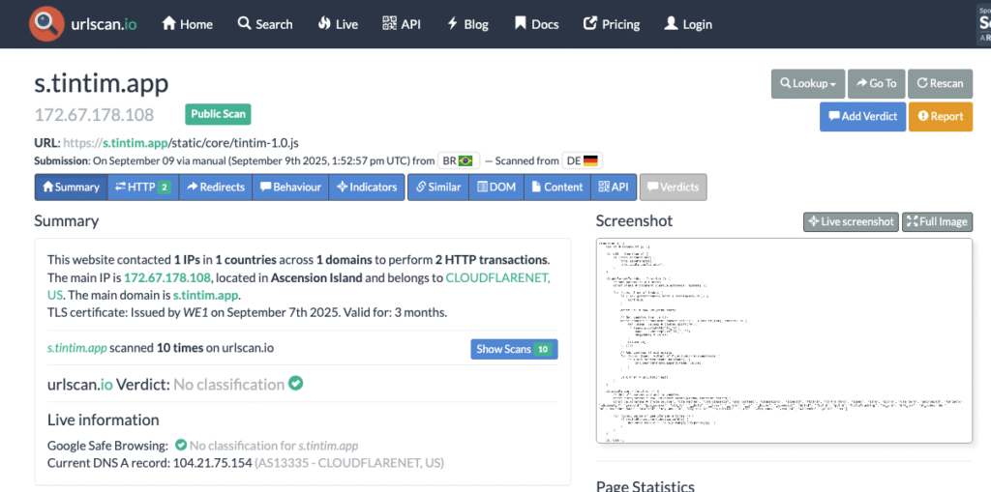Viewport: 991px width, 492px height.
Task: Click the page screenshot thumbnail
Action: click(784, 340)
